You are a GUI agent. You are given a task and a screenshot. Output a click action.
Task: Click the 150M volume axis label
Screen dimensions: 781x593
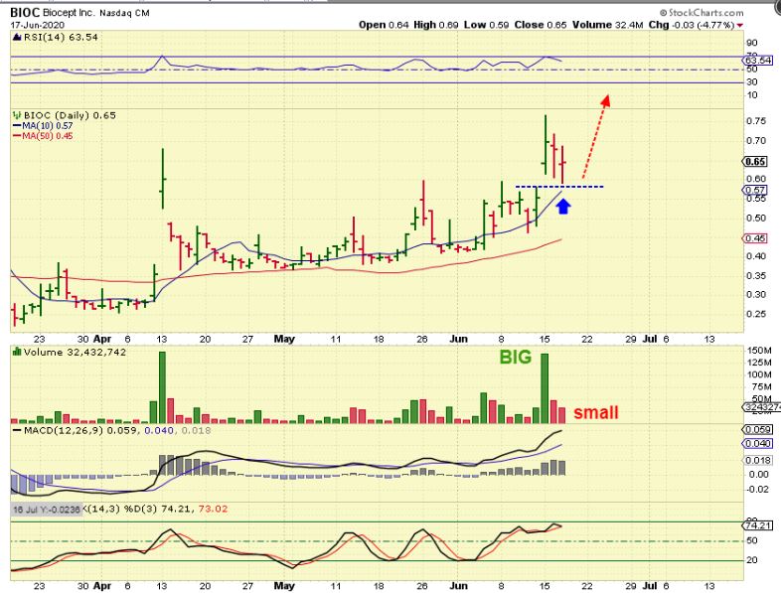pos(759,351)
